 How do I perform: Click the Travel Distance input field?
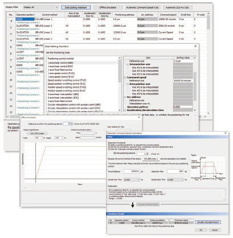point(132,171)
